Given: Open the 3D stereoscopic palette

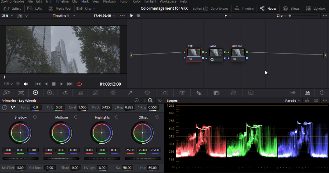Looking at the screenshot, I should (250, 93).
